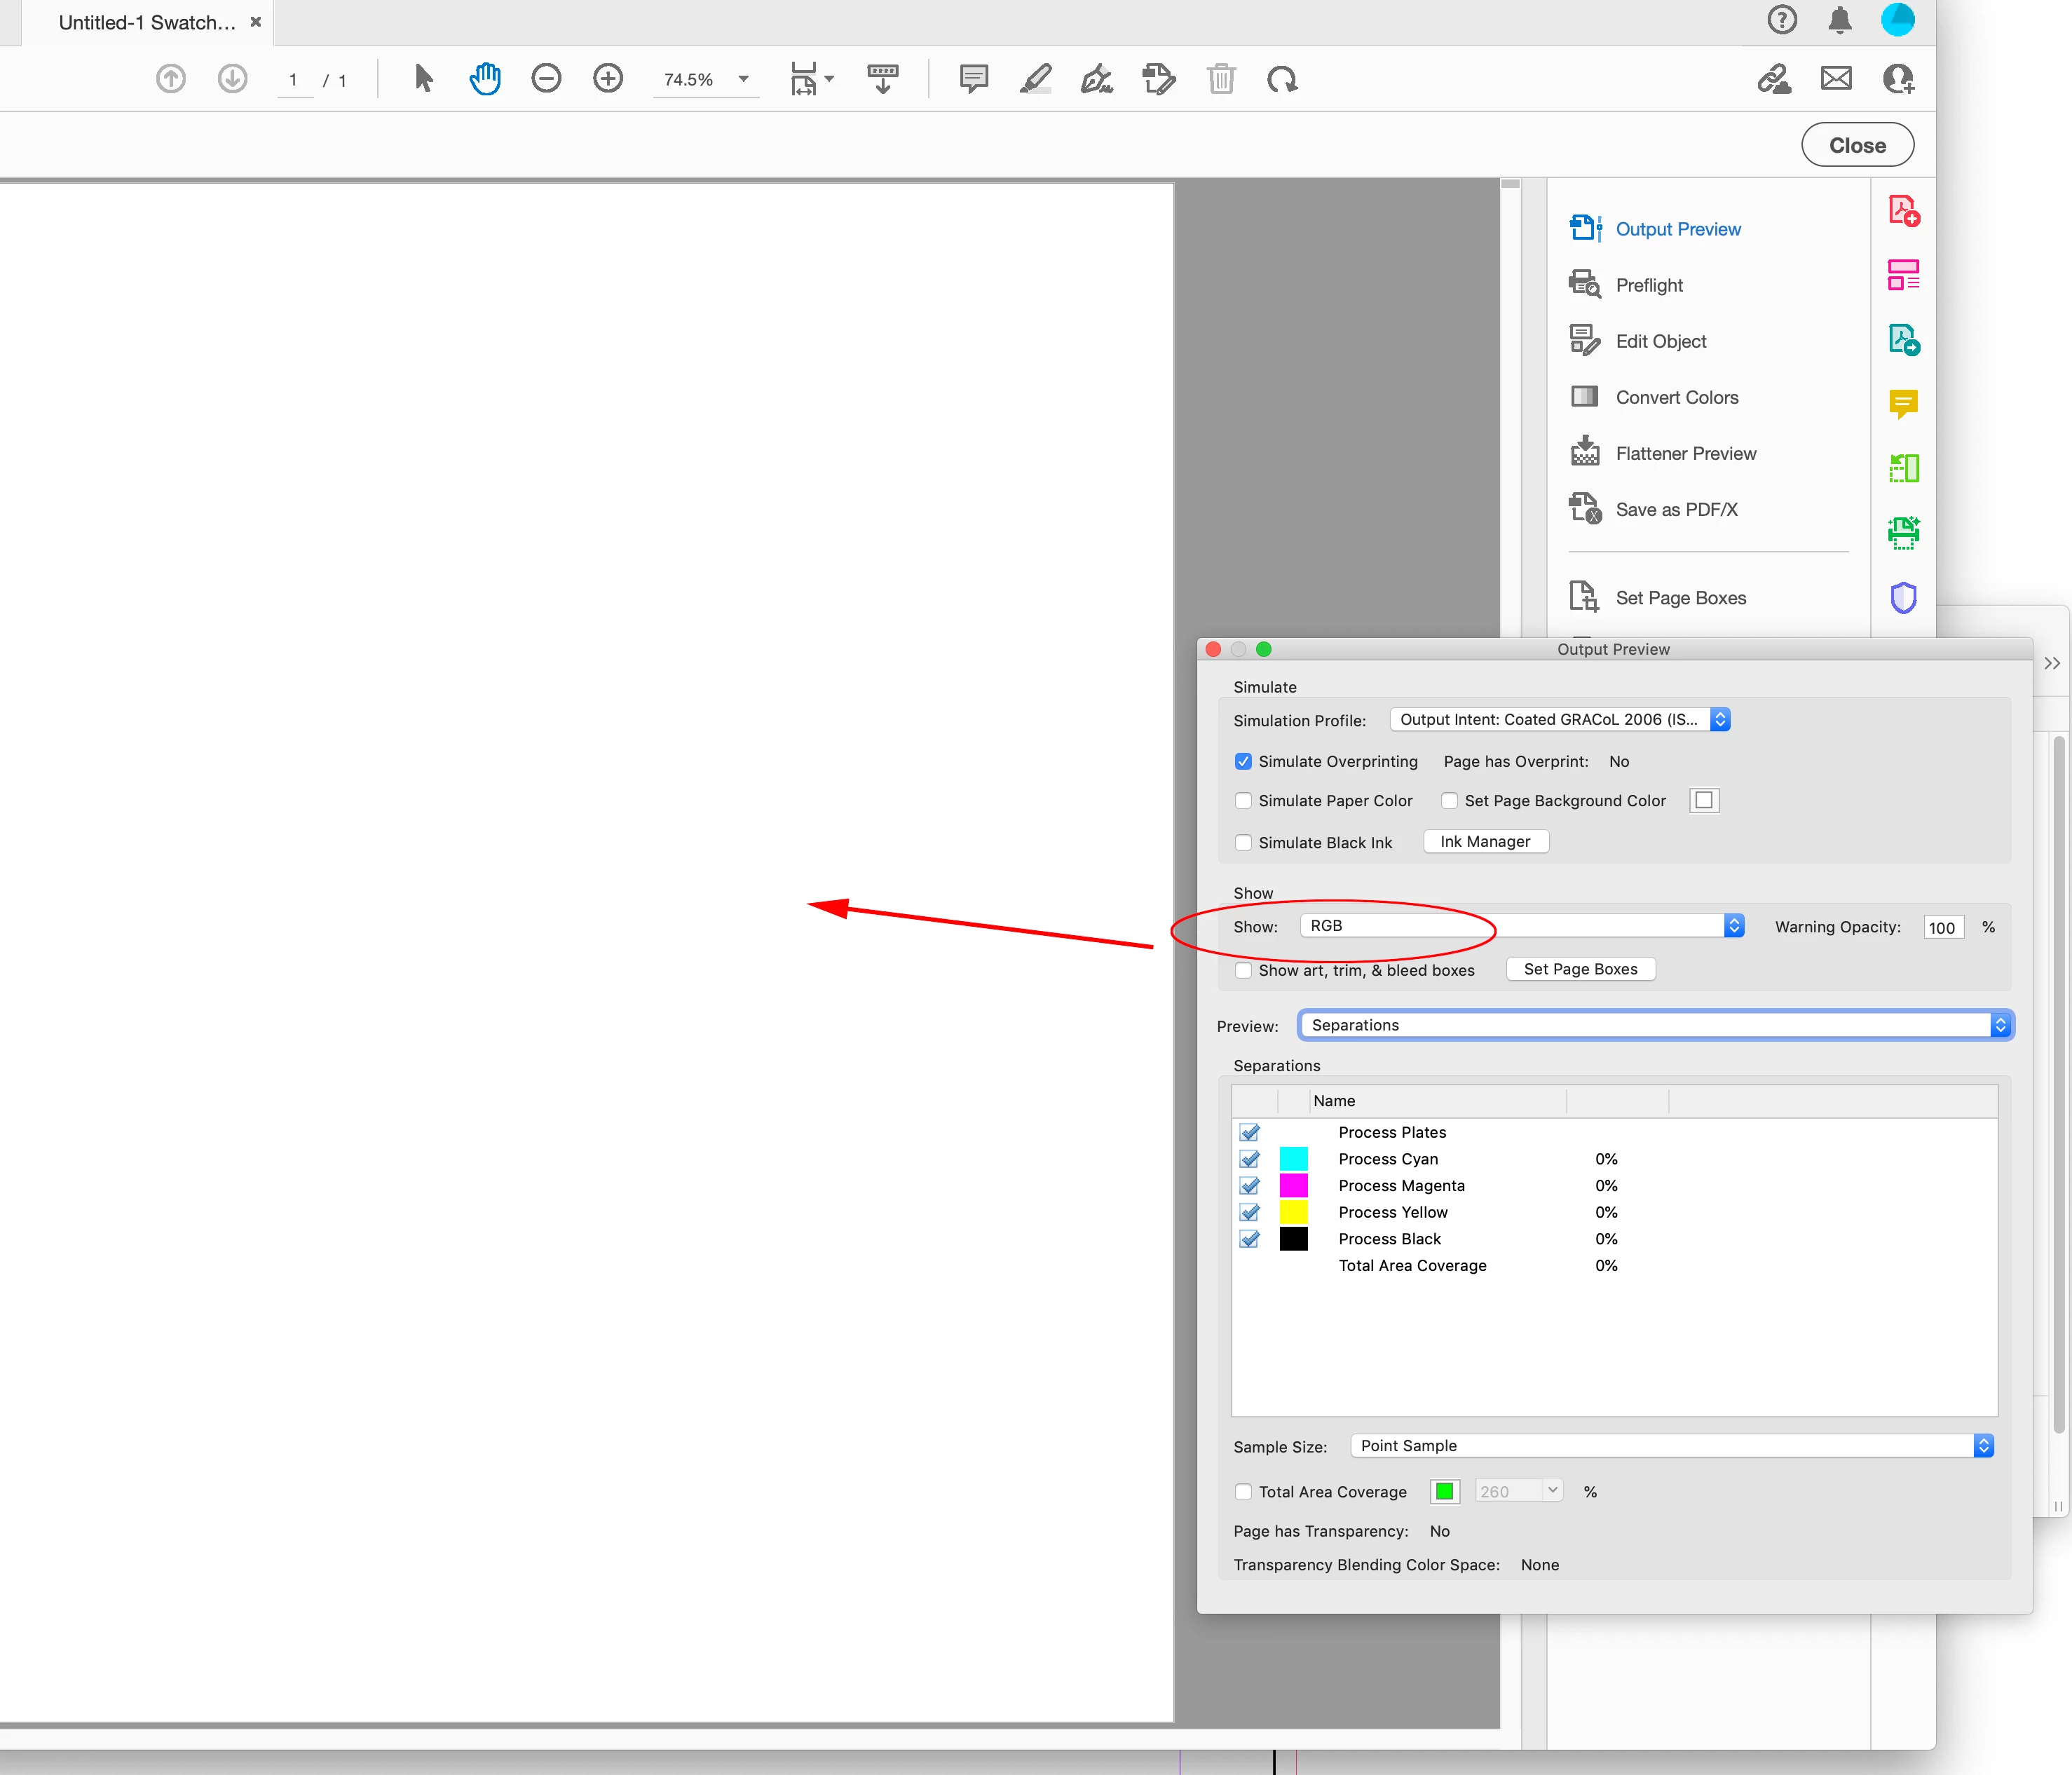Click the green Total Area Coverage swatch
The image size is (2072, 1775).
pyautogui.click(x=1444, y=1491)
